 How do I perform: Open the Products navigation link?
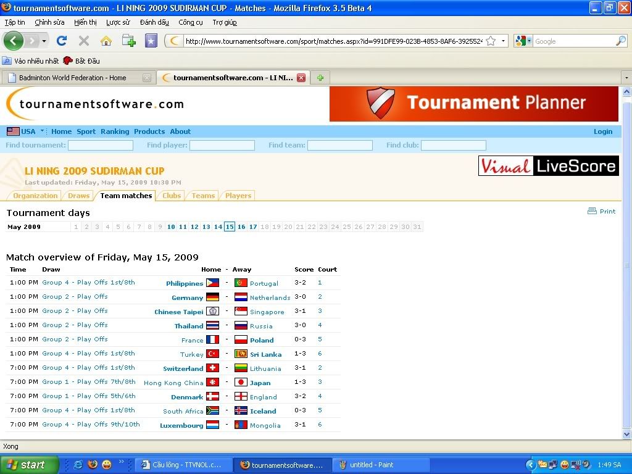coord(149,131)
